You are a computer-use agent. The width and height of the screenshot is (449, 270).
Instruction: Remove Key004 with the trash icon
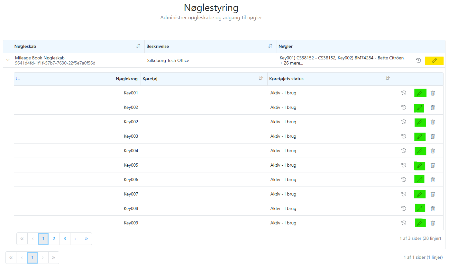[433, 151]
